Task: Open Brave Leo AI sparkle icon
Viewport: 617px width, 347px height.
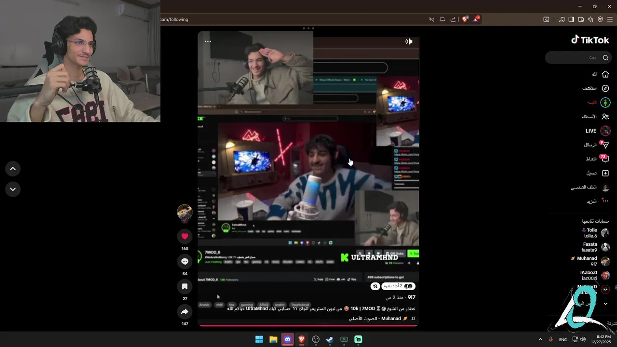Action: (x=590, y=19)
